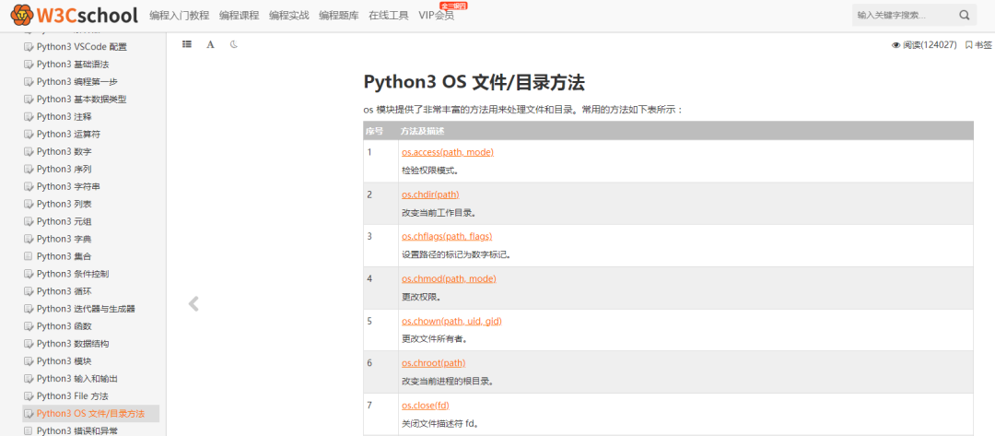Click icon beside Python3 条件控制
995x436 pixels.
(x=28, y=274)
